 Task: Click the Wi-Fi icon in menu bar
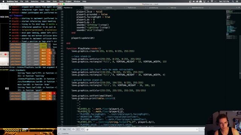(x=212, y=1)
